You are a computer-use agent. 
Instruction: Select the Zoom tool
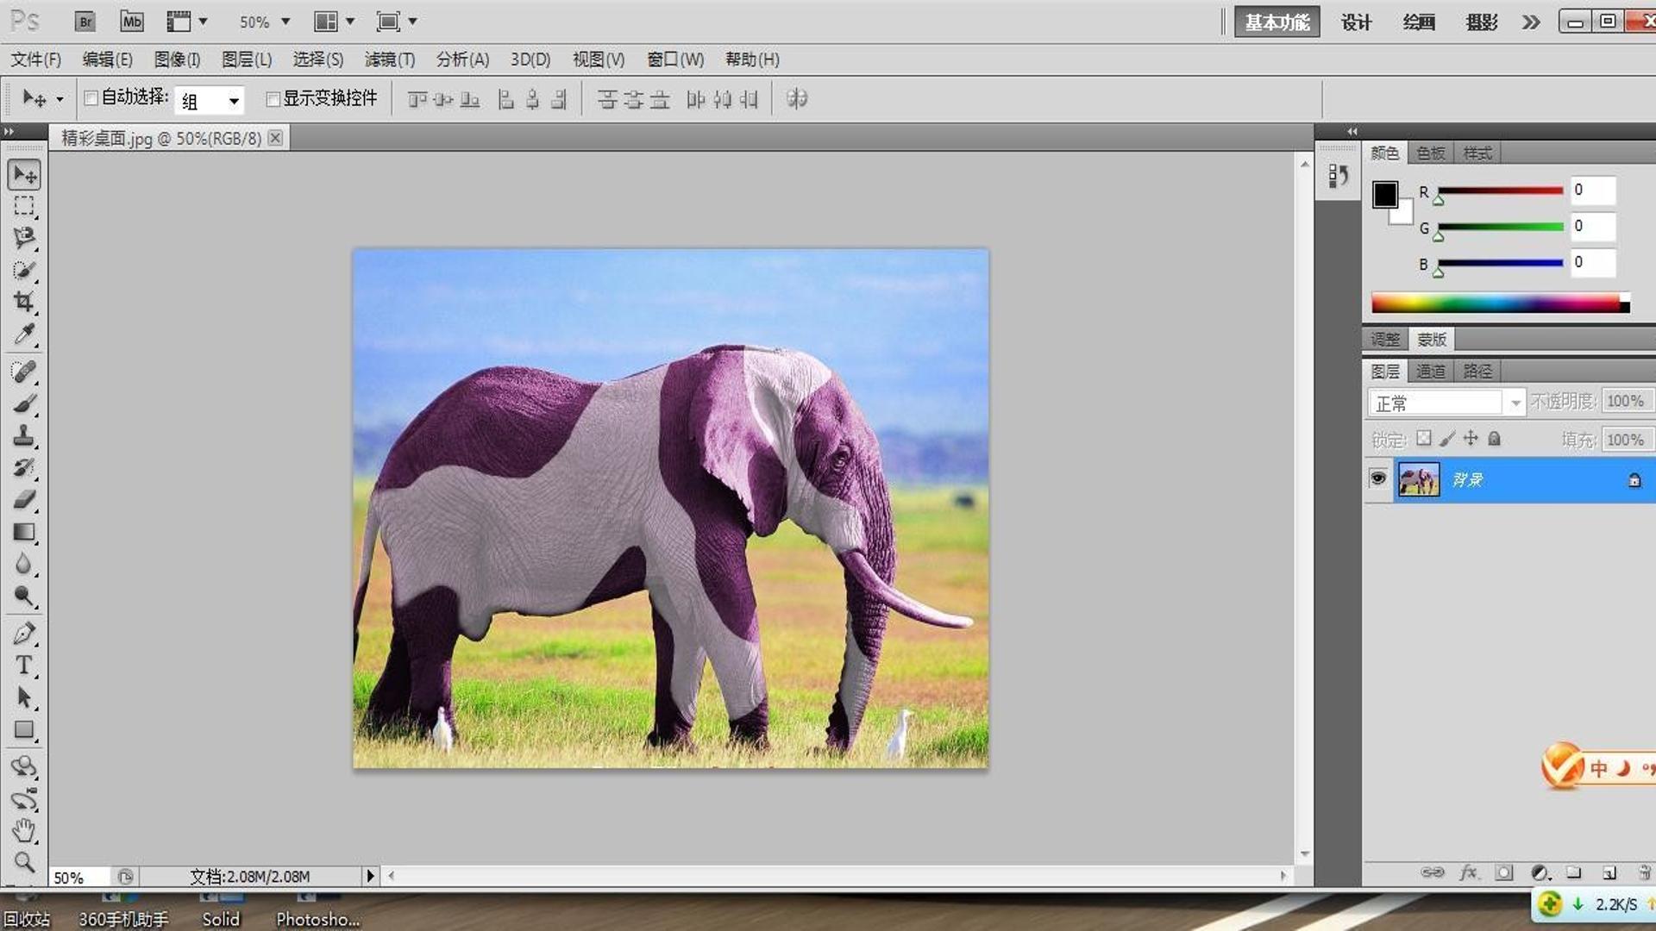tap(24, 862)
